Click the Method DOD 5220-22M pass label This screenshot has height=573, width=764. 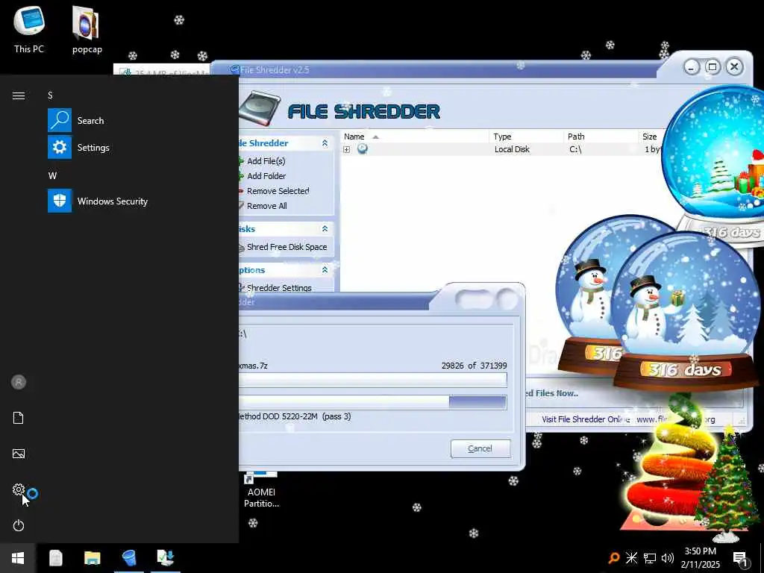[294, 416]
